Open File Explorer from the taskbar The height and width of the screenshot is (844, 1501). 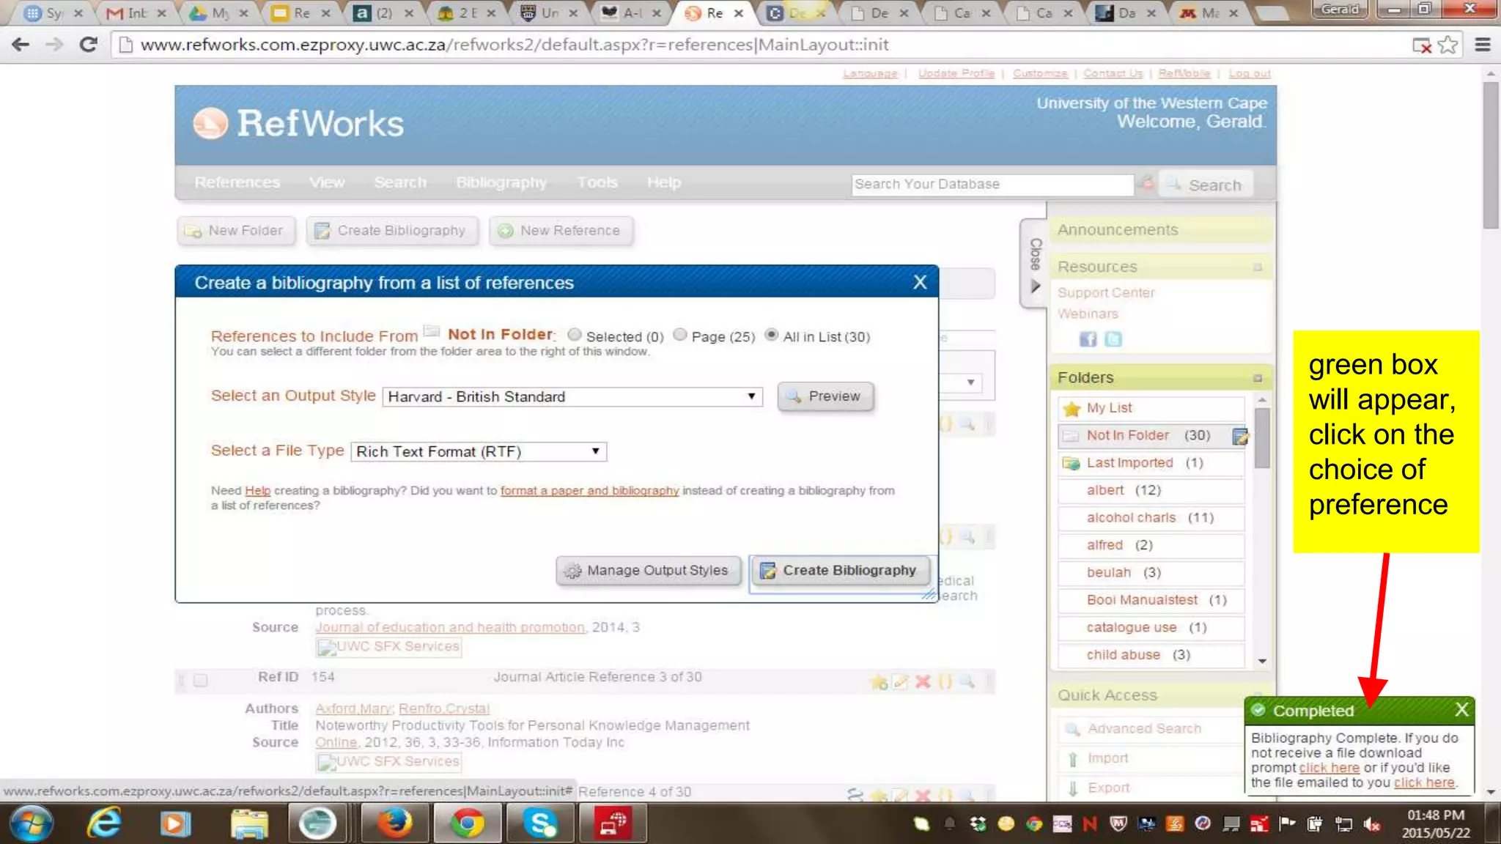click(x=249, y=823)
